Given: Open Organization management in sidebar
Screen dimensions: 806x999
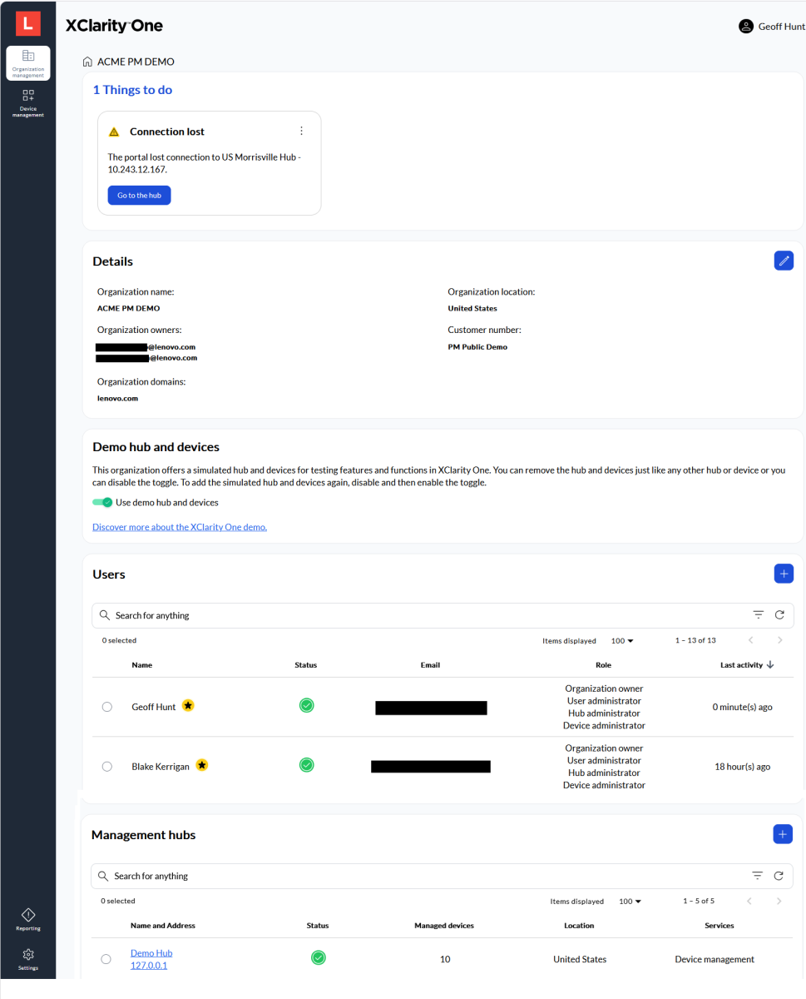Looking at the screenshot, I should [28, 63].
